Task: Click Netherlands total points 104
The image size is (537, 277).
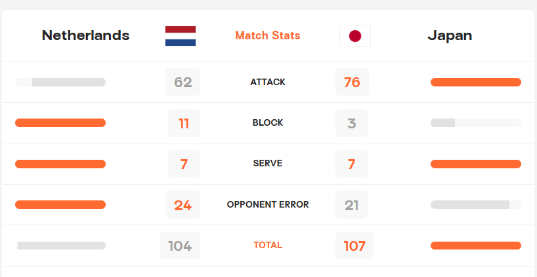Action: (180, 246)
